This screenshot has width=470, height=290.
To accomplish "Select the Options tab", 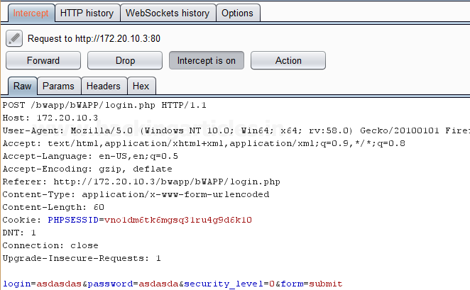I will coord(237,13).
